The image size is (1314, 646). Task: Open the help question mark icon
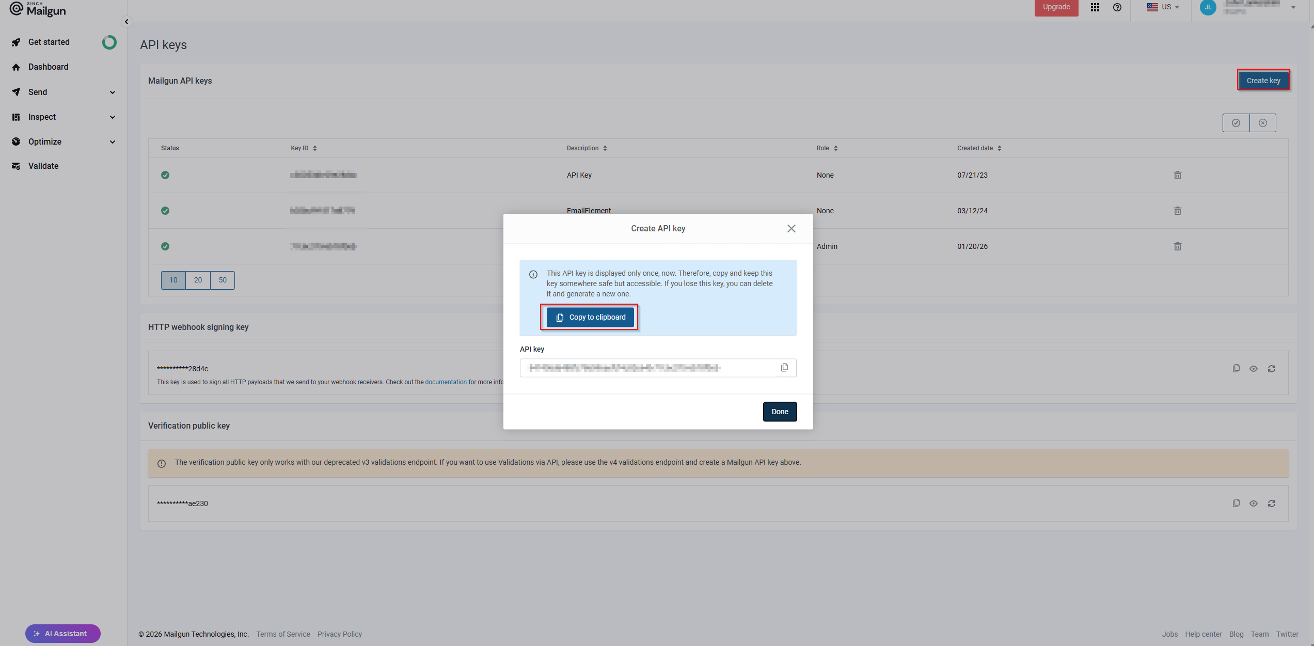tap(1117, 7)
